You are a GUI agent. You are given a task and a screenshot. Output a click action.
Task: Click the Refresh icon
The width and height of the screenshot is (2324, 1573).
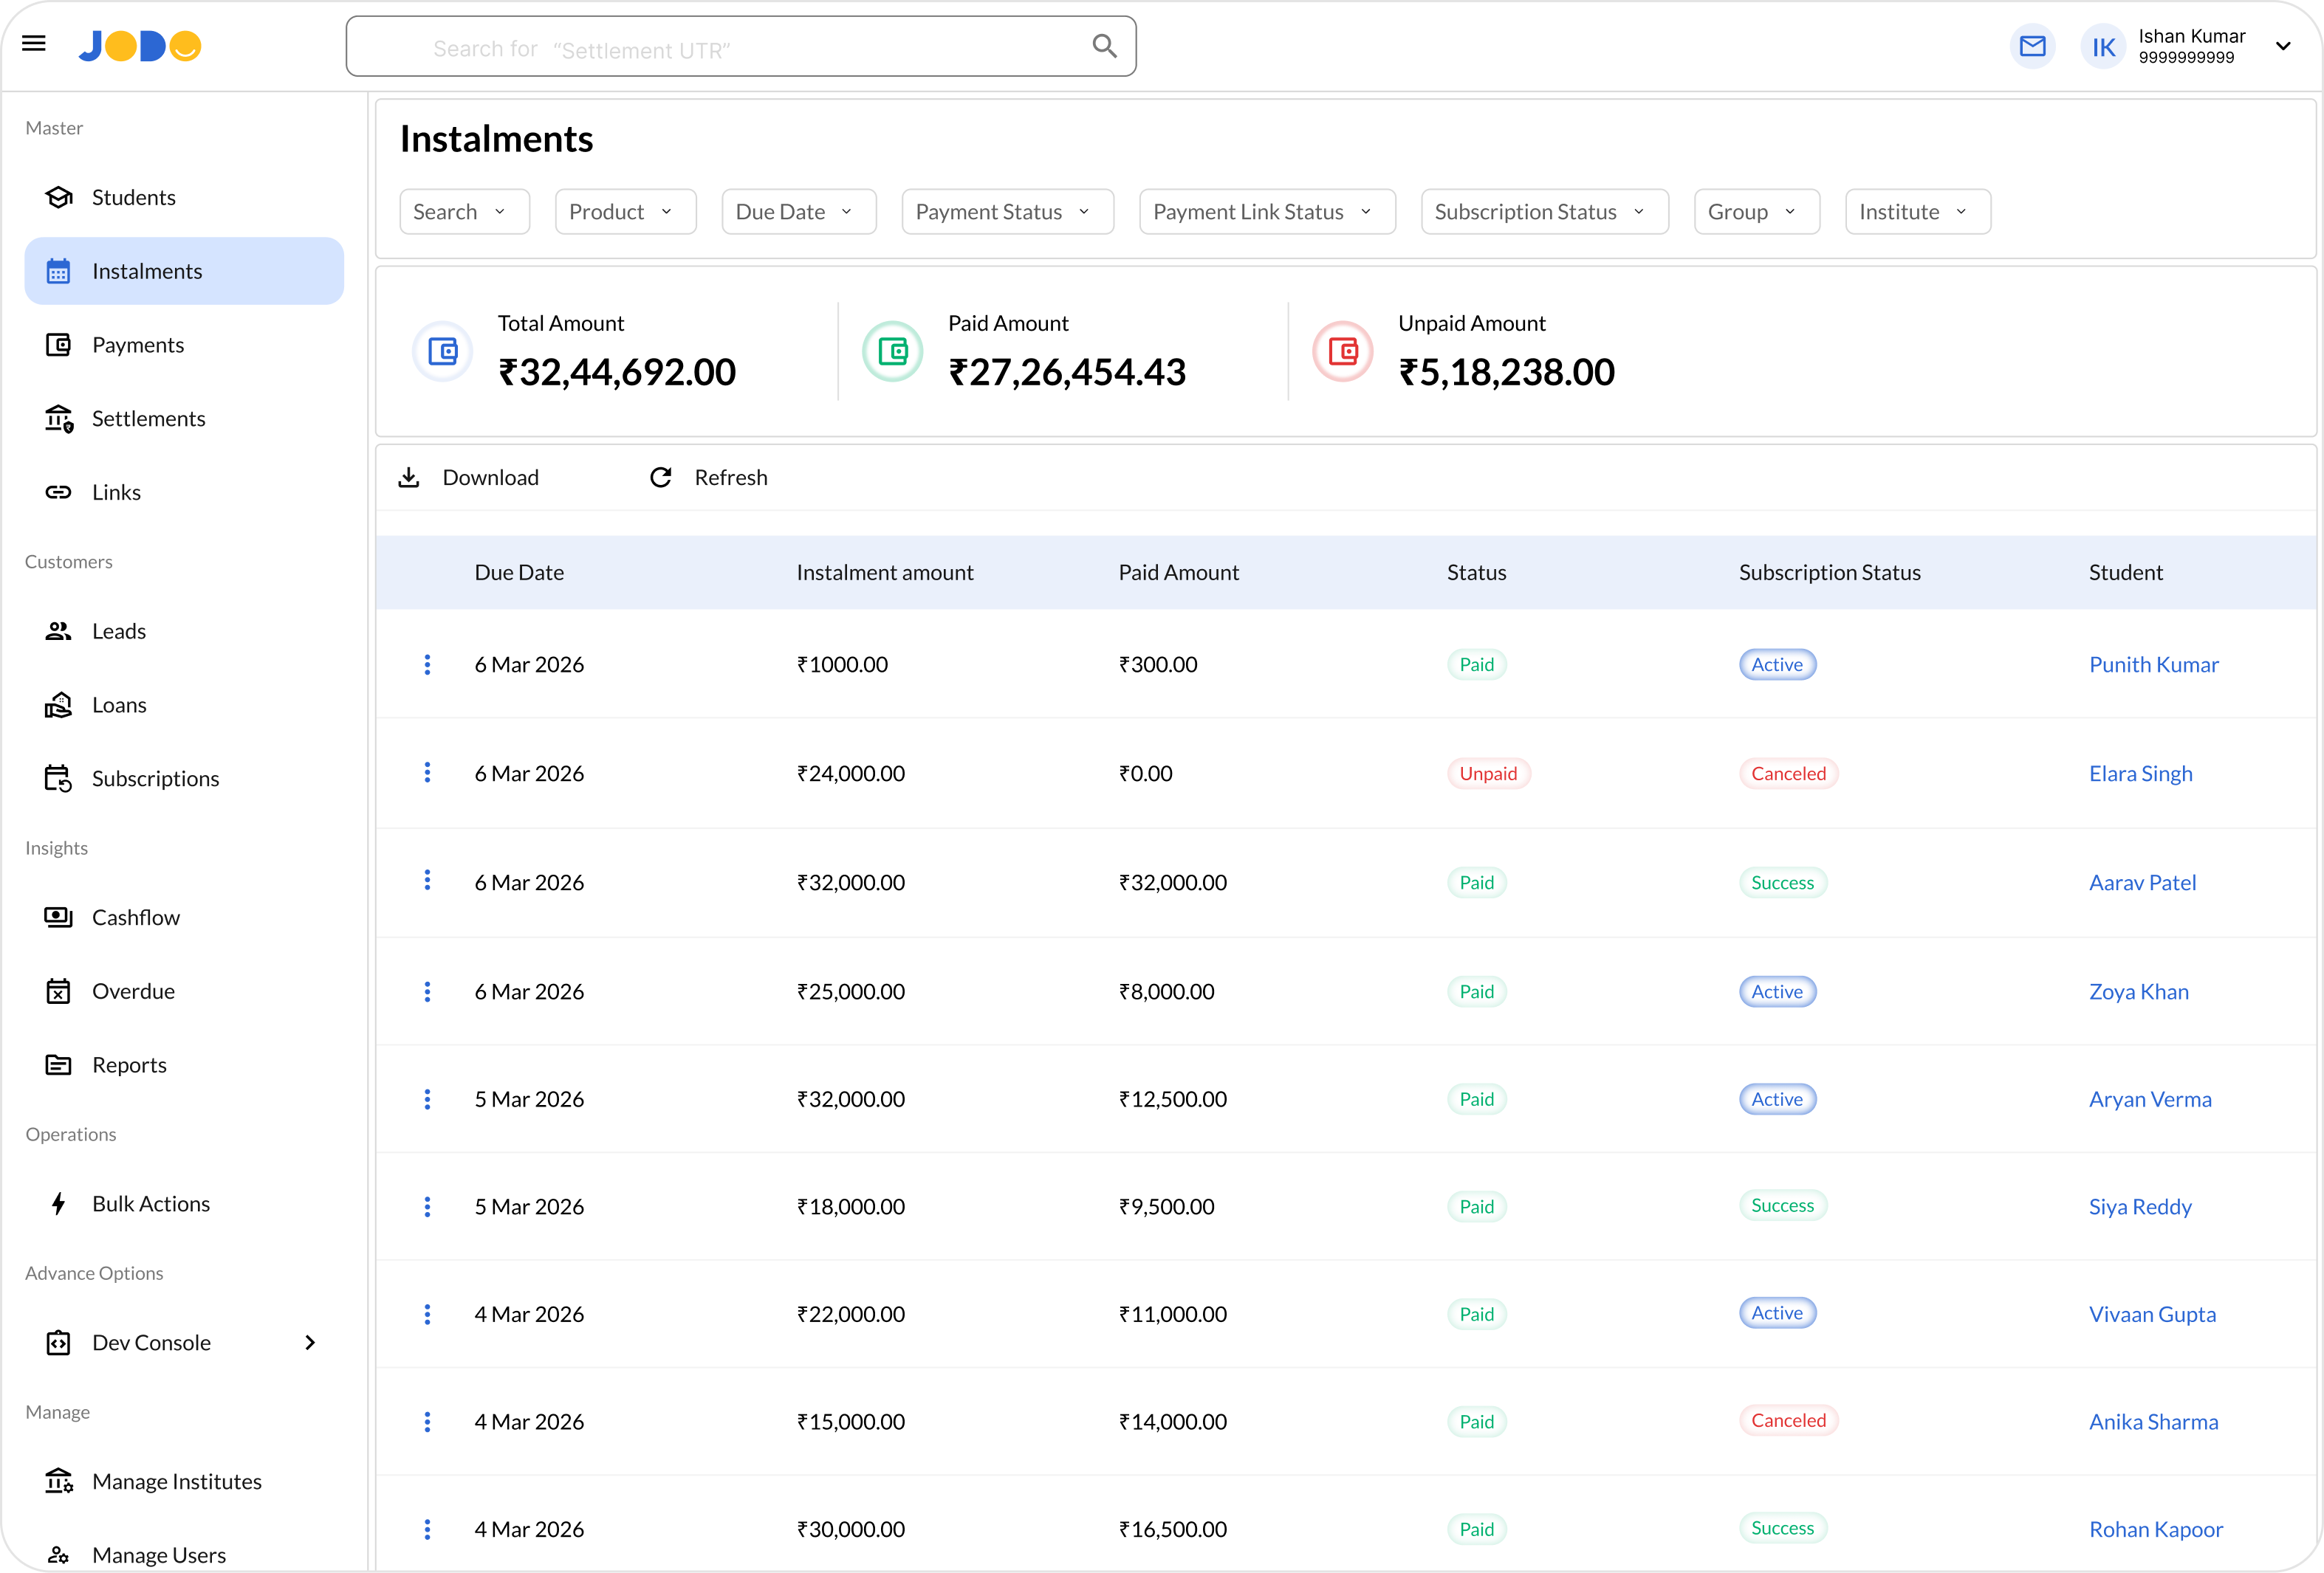click(x=661, y=478)
